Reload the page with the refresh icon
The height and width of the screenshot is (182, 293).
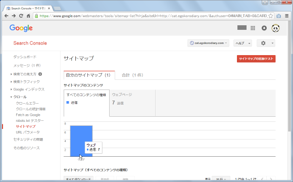(x=21, y=16)
